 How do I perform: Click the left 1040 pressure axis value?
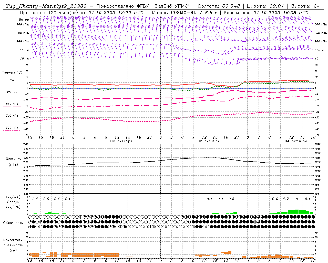(25, 144)
